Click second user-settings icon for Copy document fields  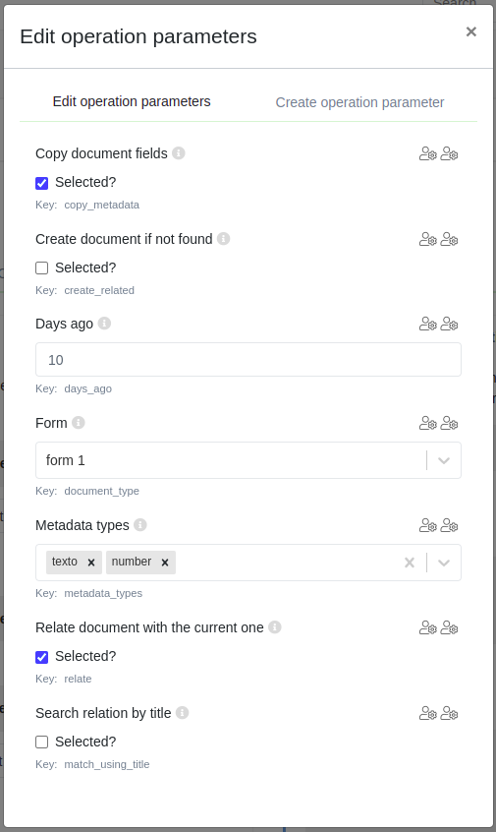pos(450,153)
